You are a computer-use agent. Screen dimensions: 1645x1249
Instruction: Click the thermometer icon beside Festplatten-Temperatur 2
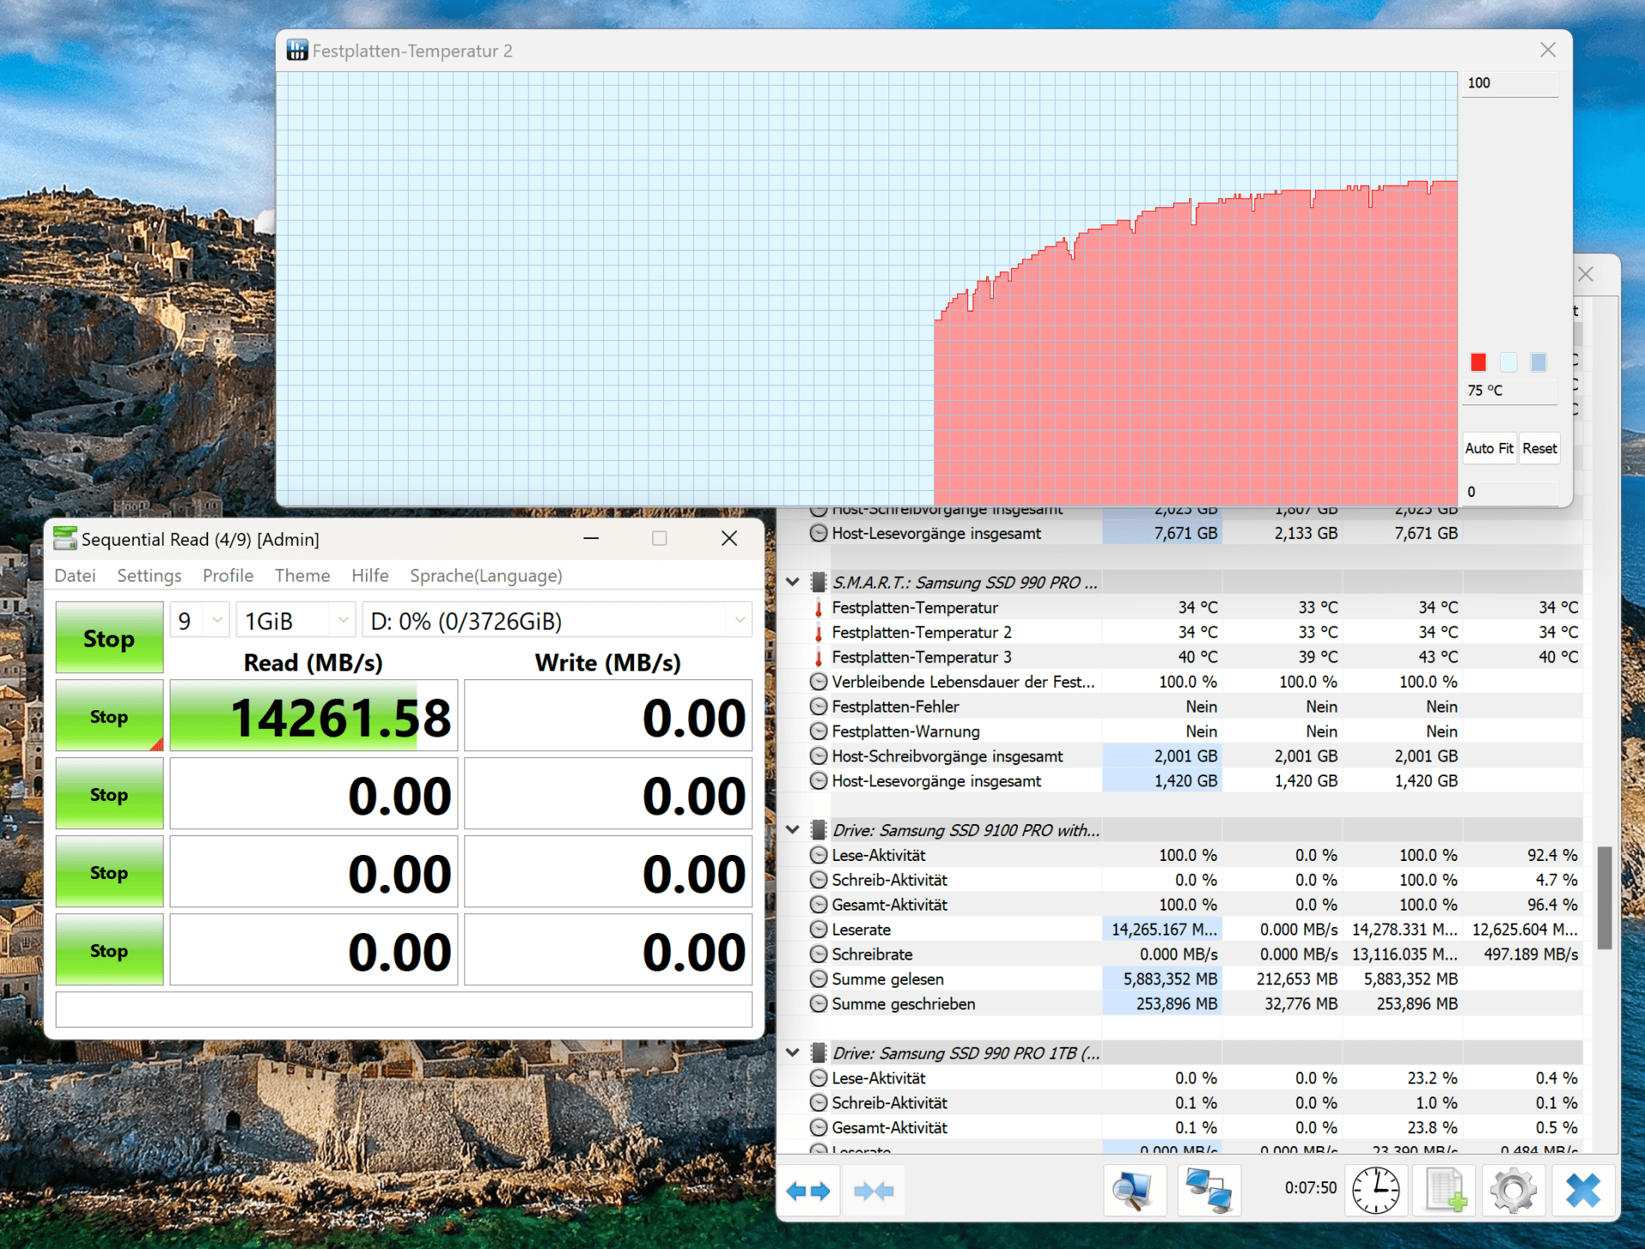(818, 632)
